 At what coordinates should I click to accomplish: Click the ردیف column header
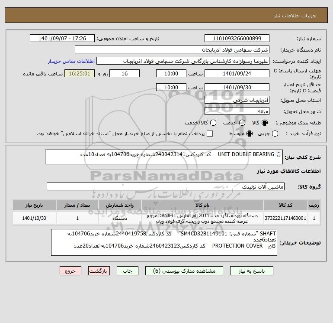(x=314, y=205)
